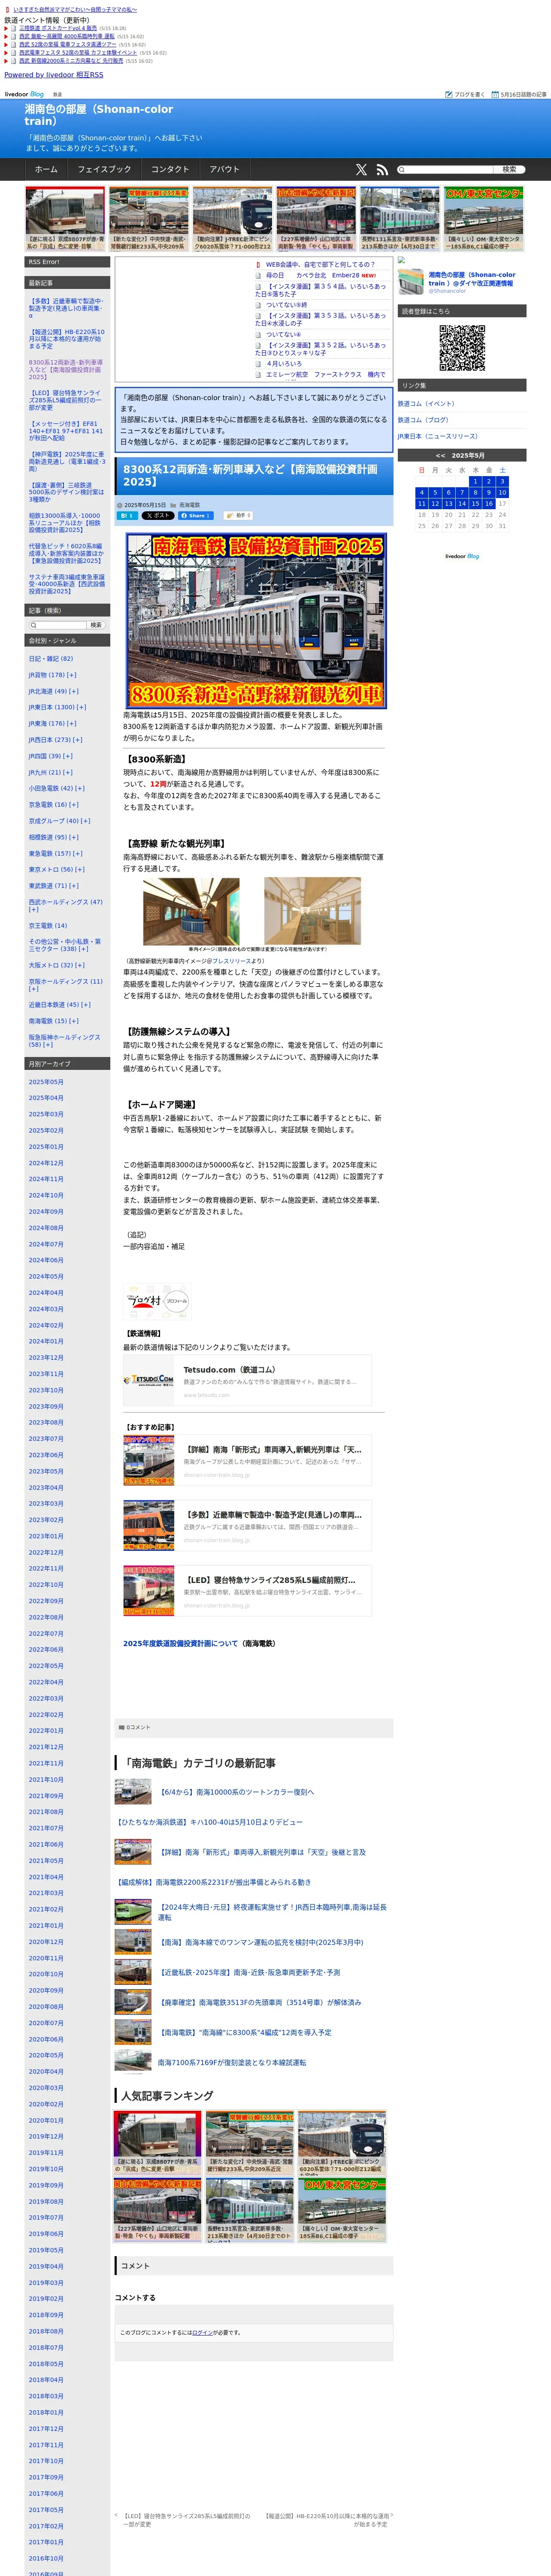Expand the JR四国 (39) category
Viewport: 551px width, 2576px height.
[x=68, y=756]
